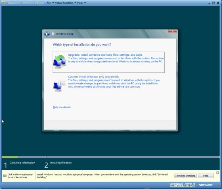Image resolution: width=222 pixels, height=189 pixels.
Task: Click the Help button in hint bar
Action: pyautogui.click(x=205, y=176)
